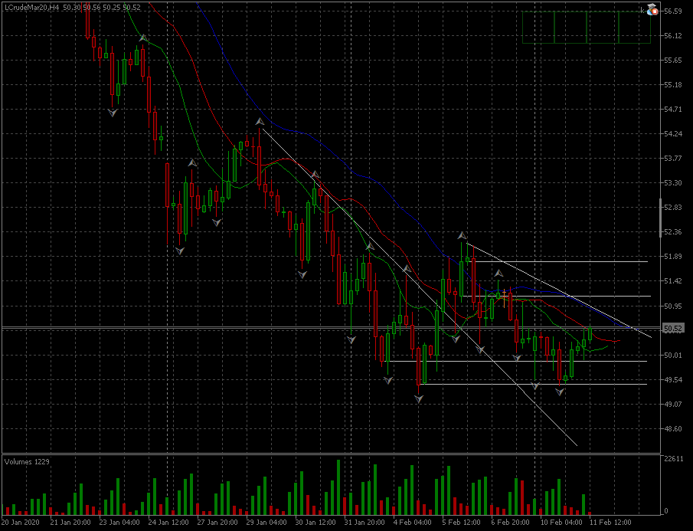
Task: Click the lower end of the steep descending trendline
Action: (x=575, y=444)
